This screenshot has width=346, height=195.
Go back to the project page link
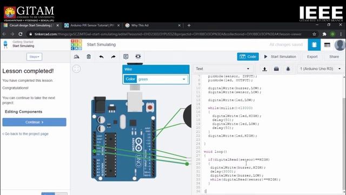point(25,134)
